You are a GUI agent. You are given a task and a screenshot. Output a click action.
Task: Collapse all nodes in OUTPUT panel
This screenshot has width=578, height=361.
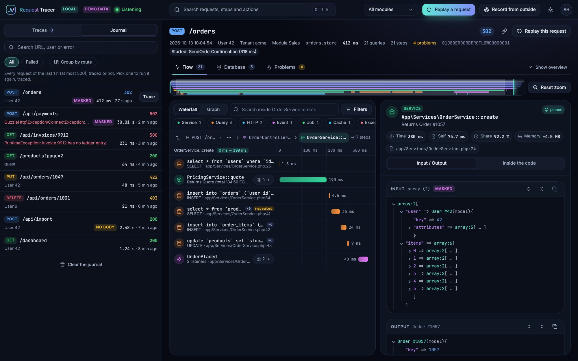tap(542, 326)
